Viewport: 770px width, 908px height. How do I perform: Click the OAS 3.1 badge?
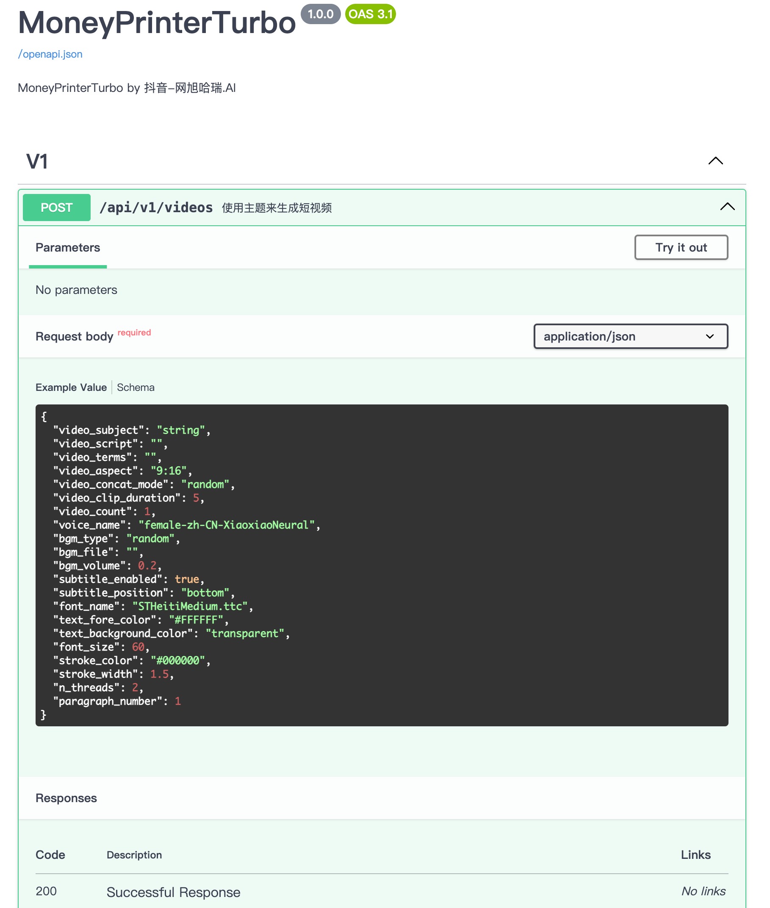click(x=370, y=14)
